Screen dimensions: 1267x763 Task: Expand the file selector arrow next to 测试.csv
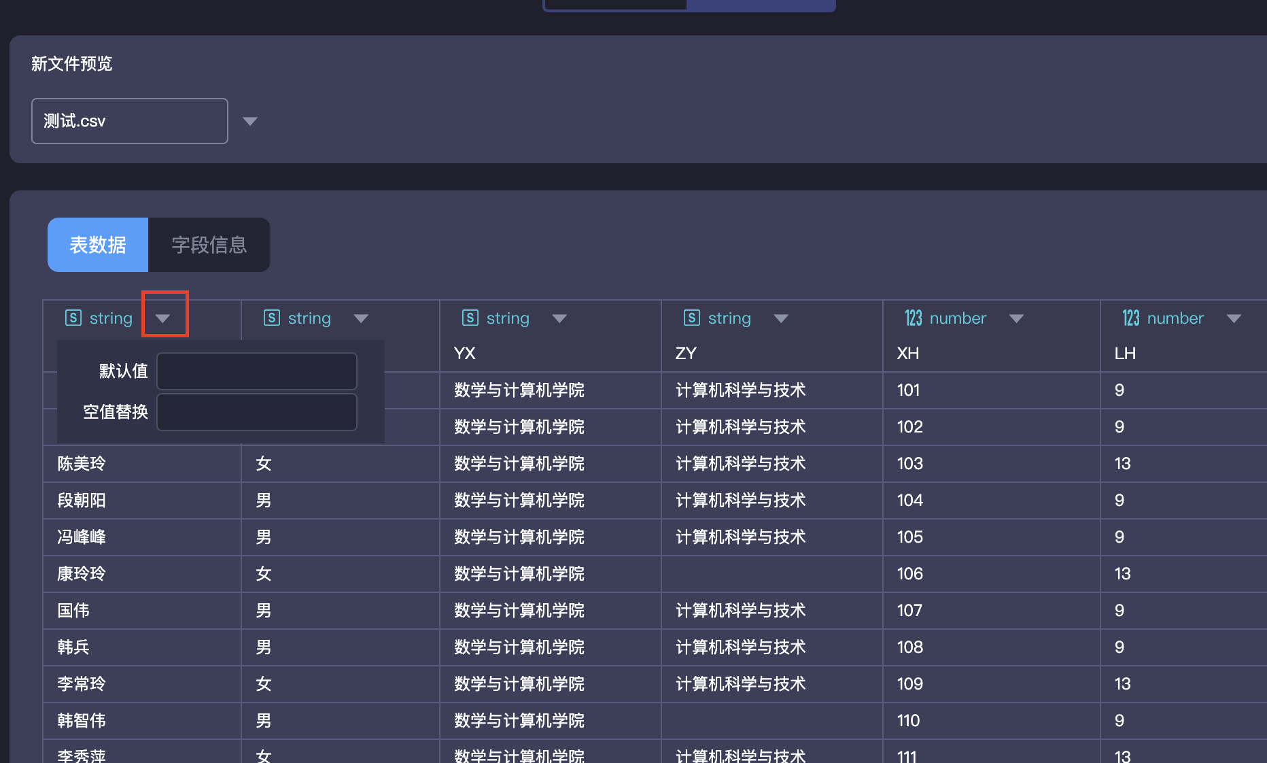point(250,121)
